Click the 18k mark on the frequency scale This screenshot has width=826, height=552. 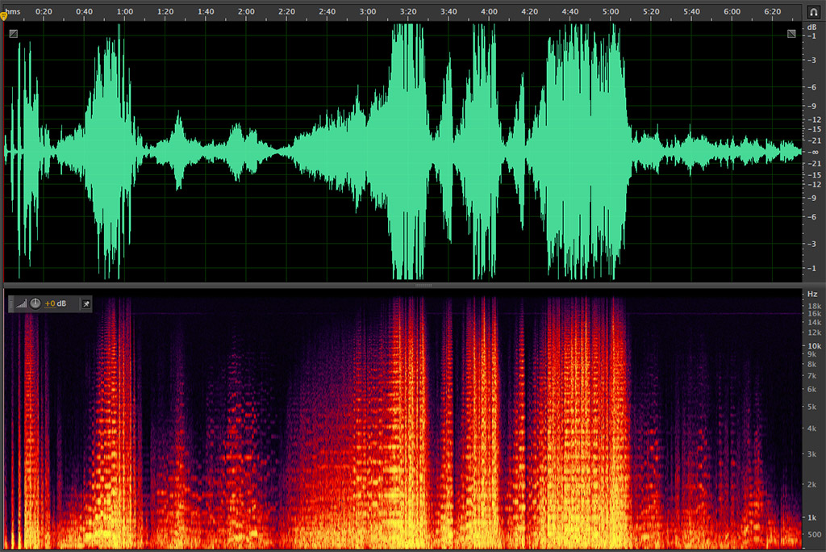pos(815,306)
